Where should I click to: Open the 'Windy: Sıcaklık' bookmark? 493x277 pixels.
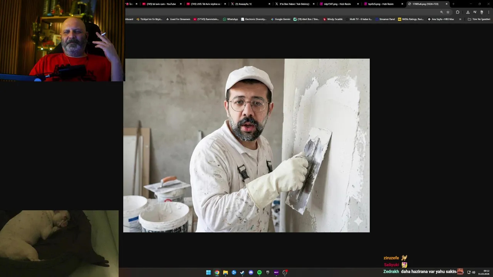(x=333, y=19)
